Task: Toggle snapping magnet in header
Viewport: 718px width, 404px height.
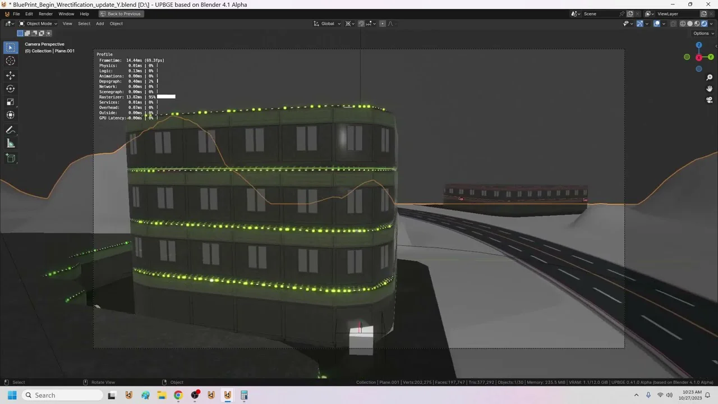Action: coord(361,24)
